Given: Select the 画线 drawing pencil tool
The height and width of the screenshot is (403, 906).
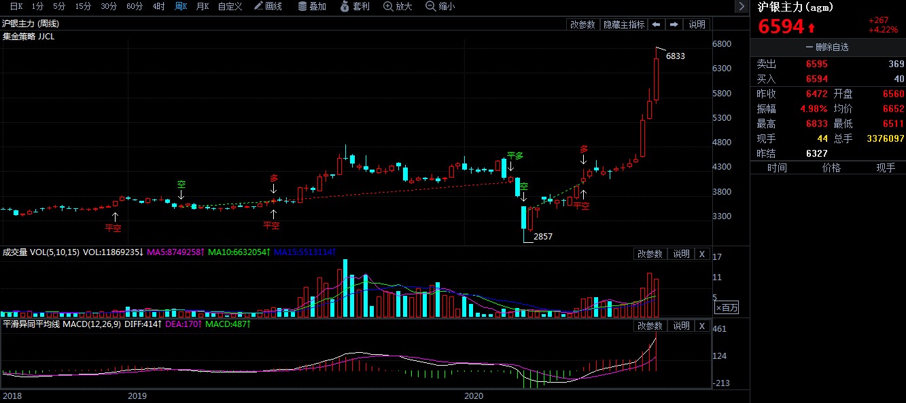Looking at the screenshot, I should 268,6.
